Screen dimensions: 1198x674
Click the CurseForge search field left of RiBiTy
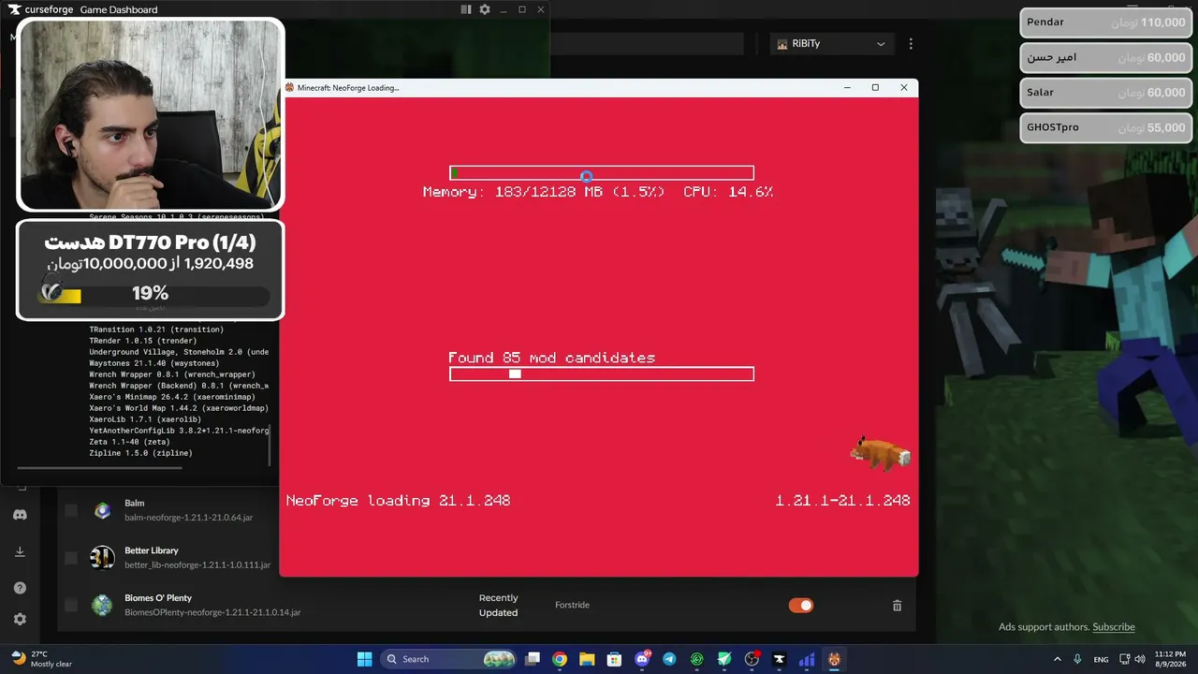(x=647, y=44)
